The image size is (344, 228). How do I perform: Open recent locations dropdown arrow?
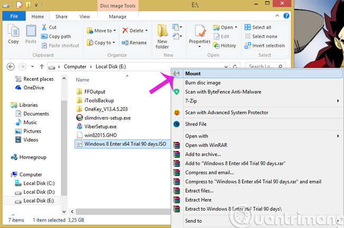32,66
